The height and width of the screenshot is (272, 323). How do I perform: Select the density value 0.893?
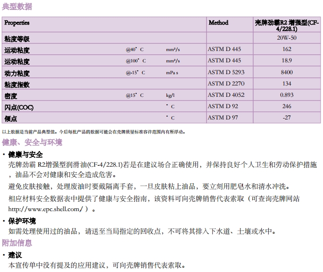pos(287,95)
